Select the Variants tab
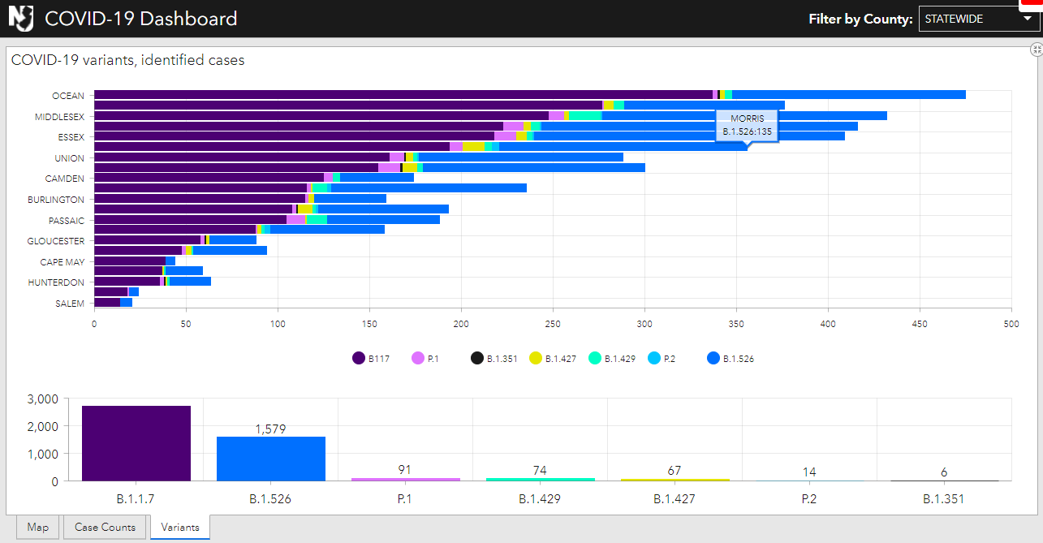 (180, 527)
